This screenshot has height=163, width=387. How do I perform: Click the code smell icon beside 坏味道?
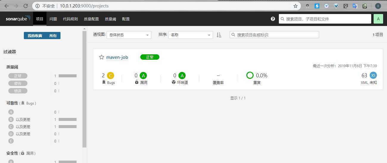[x=174, y=82]
